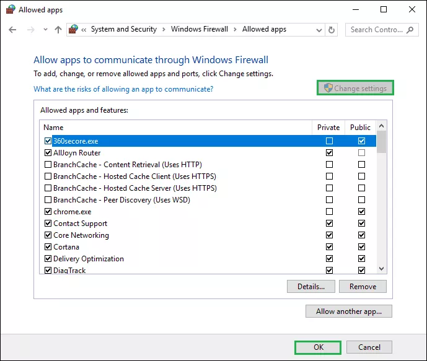Click the Allowed apps title bar icon
Image resolution: width=427 pixels, height=361 pixels.
coord(11,9)
